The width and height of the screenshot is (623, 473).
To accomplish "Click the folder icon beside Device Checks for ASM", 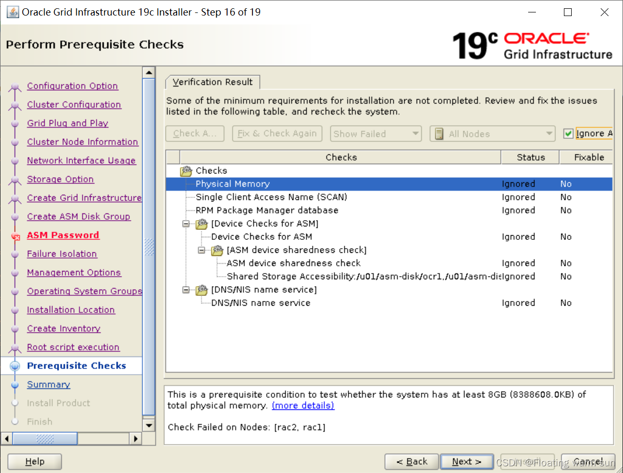I will point(201,223).
